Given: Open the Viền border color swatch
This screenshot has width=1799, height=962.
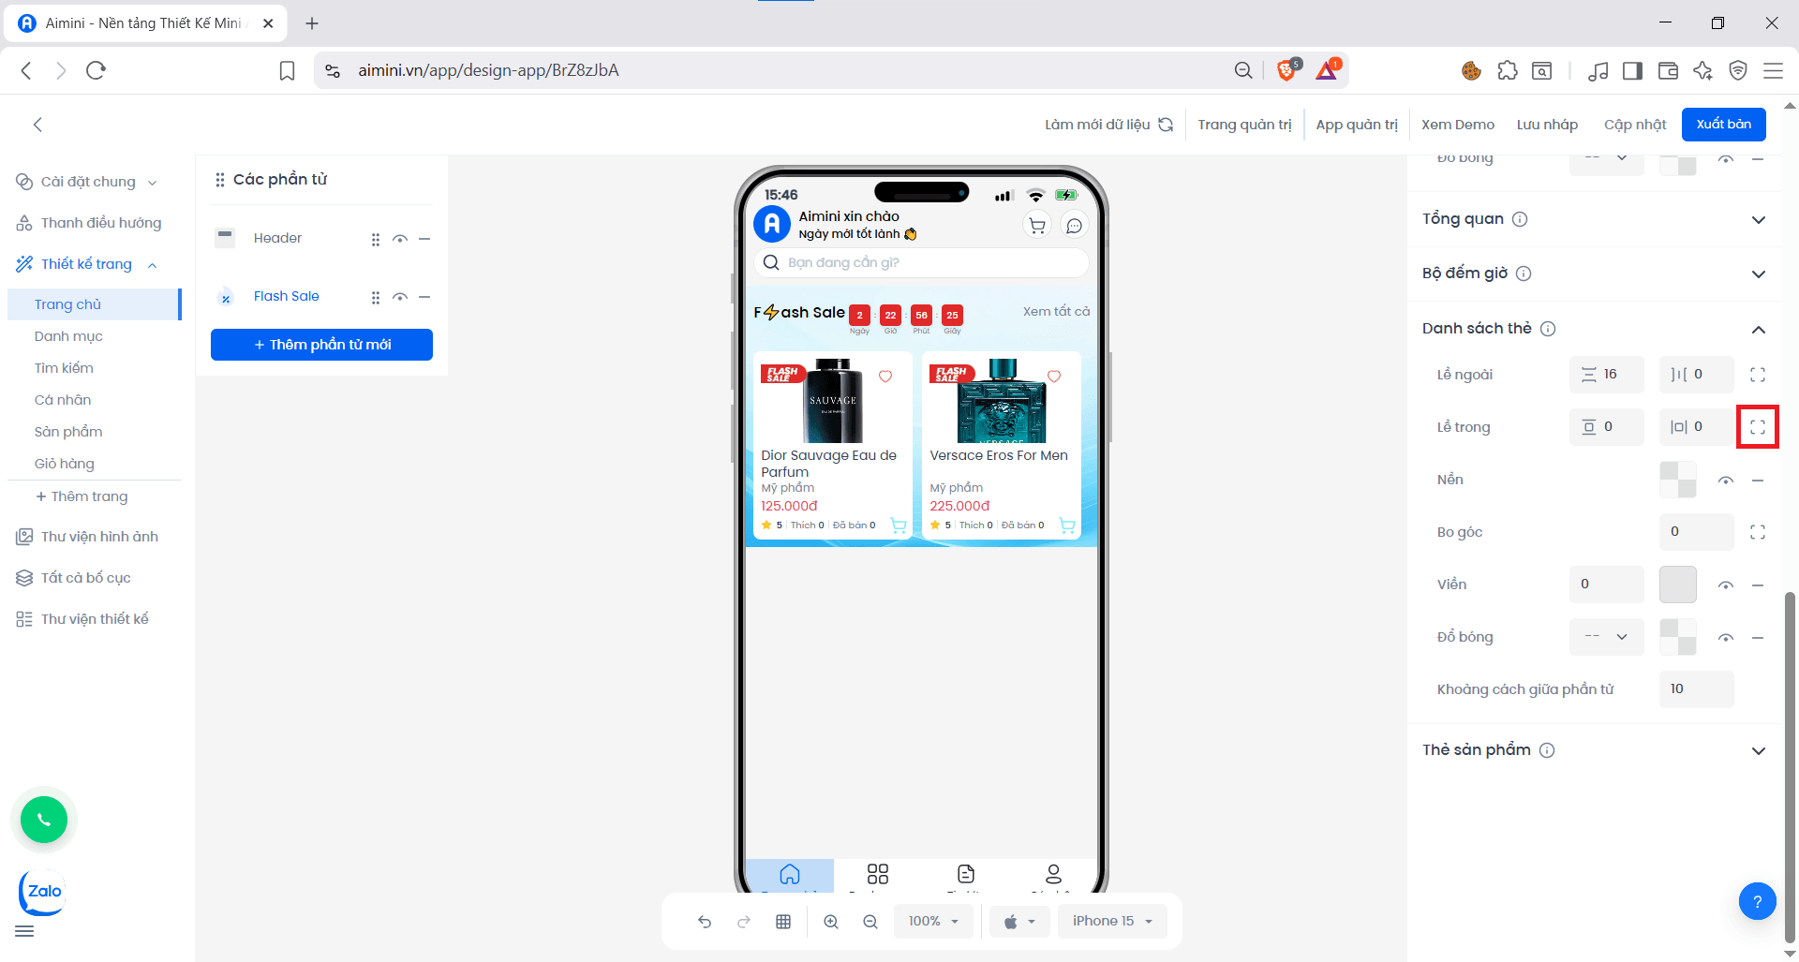Looking at the screenshot, I should coord(1677,585).
